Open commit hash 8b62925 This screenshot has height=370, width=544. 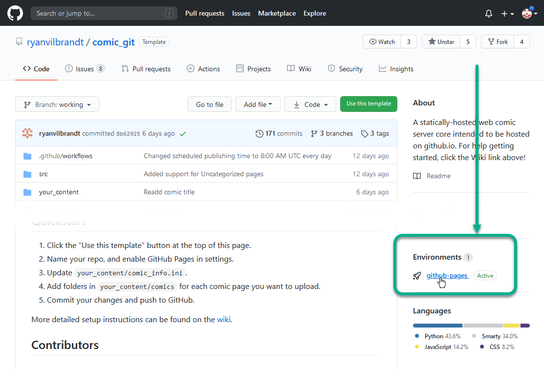[128, 134]
